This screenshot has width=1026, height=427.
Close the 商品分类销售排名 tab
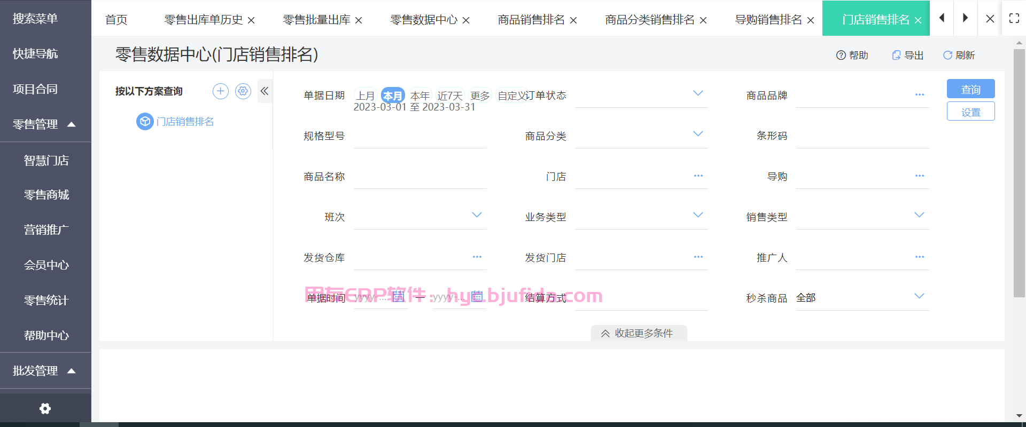pos(703,20)
